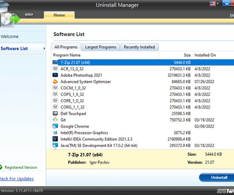The height and width of the screenshot is (195, 234).
Task: Click the Advanced System Optimizer icon
Action: click(55, 82)
